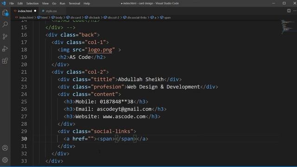Click line number 16 in gutter
The width and height of the screenshot is (297, 167).
click(24, 35)
